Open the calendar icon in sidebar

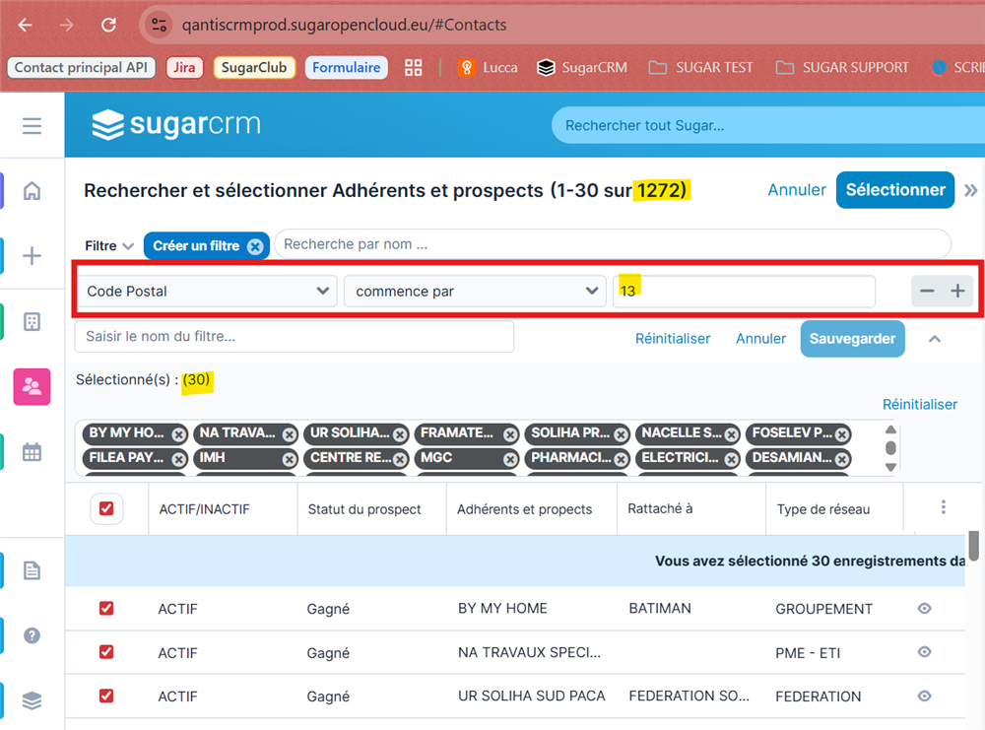(32, 452)
